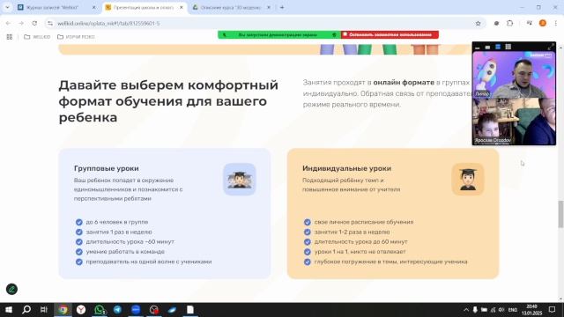Close the 3D modeling course description tab
Image resolution: width=564 pixels, height=317 pixels.
[x=269, y=7]
